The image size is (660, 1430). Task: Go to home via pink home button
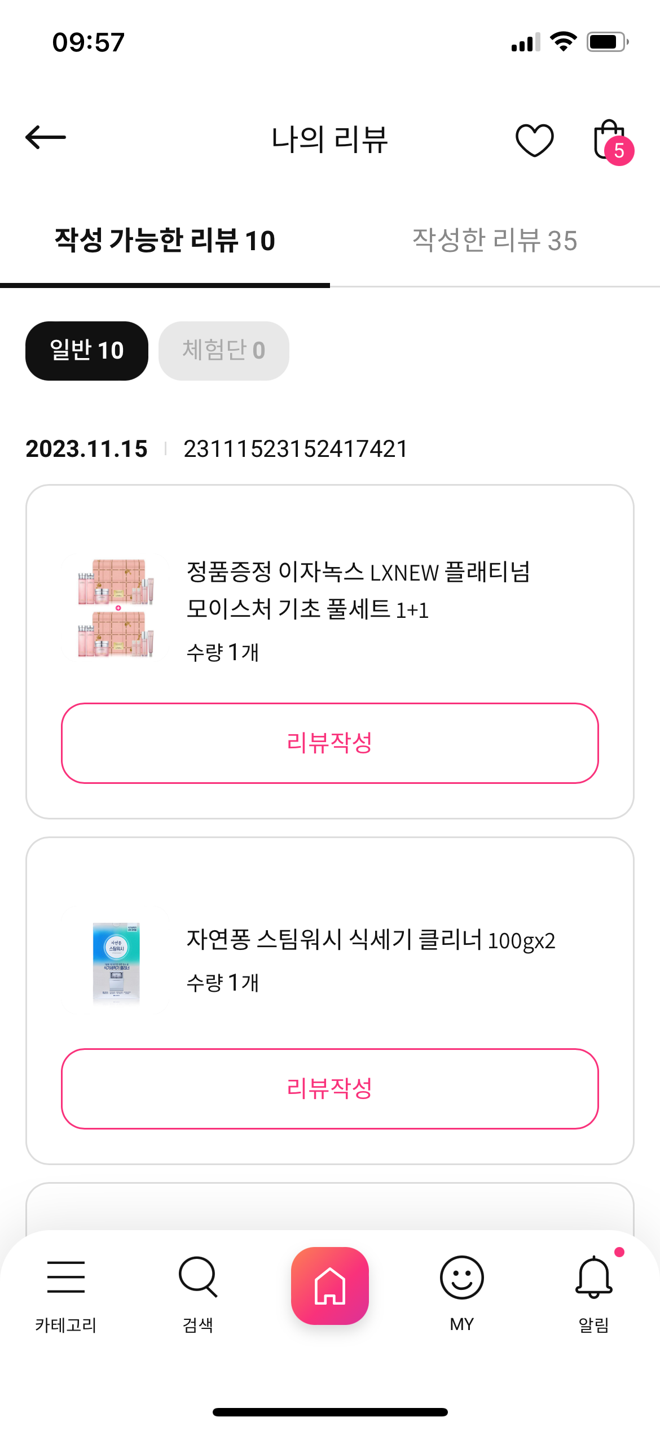coord(330,1285)
